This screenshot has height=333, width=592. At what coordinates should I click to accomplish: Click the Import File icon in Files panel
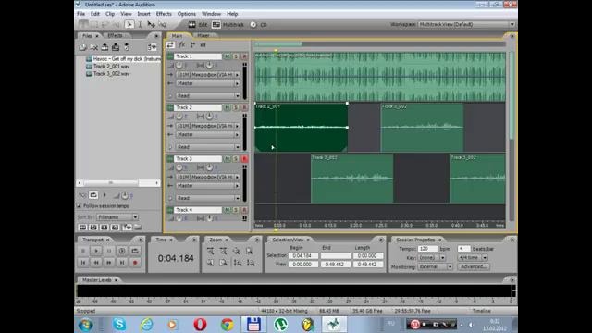(82, 47)
